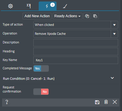The width and height of the screenshot is (122, 111).
Task: Click the paste actions icon
Action: pos(95,16)
